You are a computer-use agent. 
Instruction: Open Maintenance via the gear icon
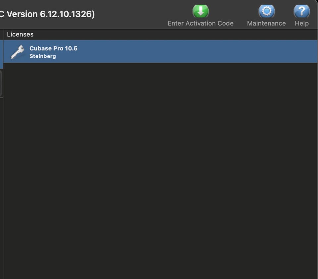point(266,11)
